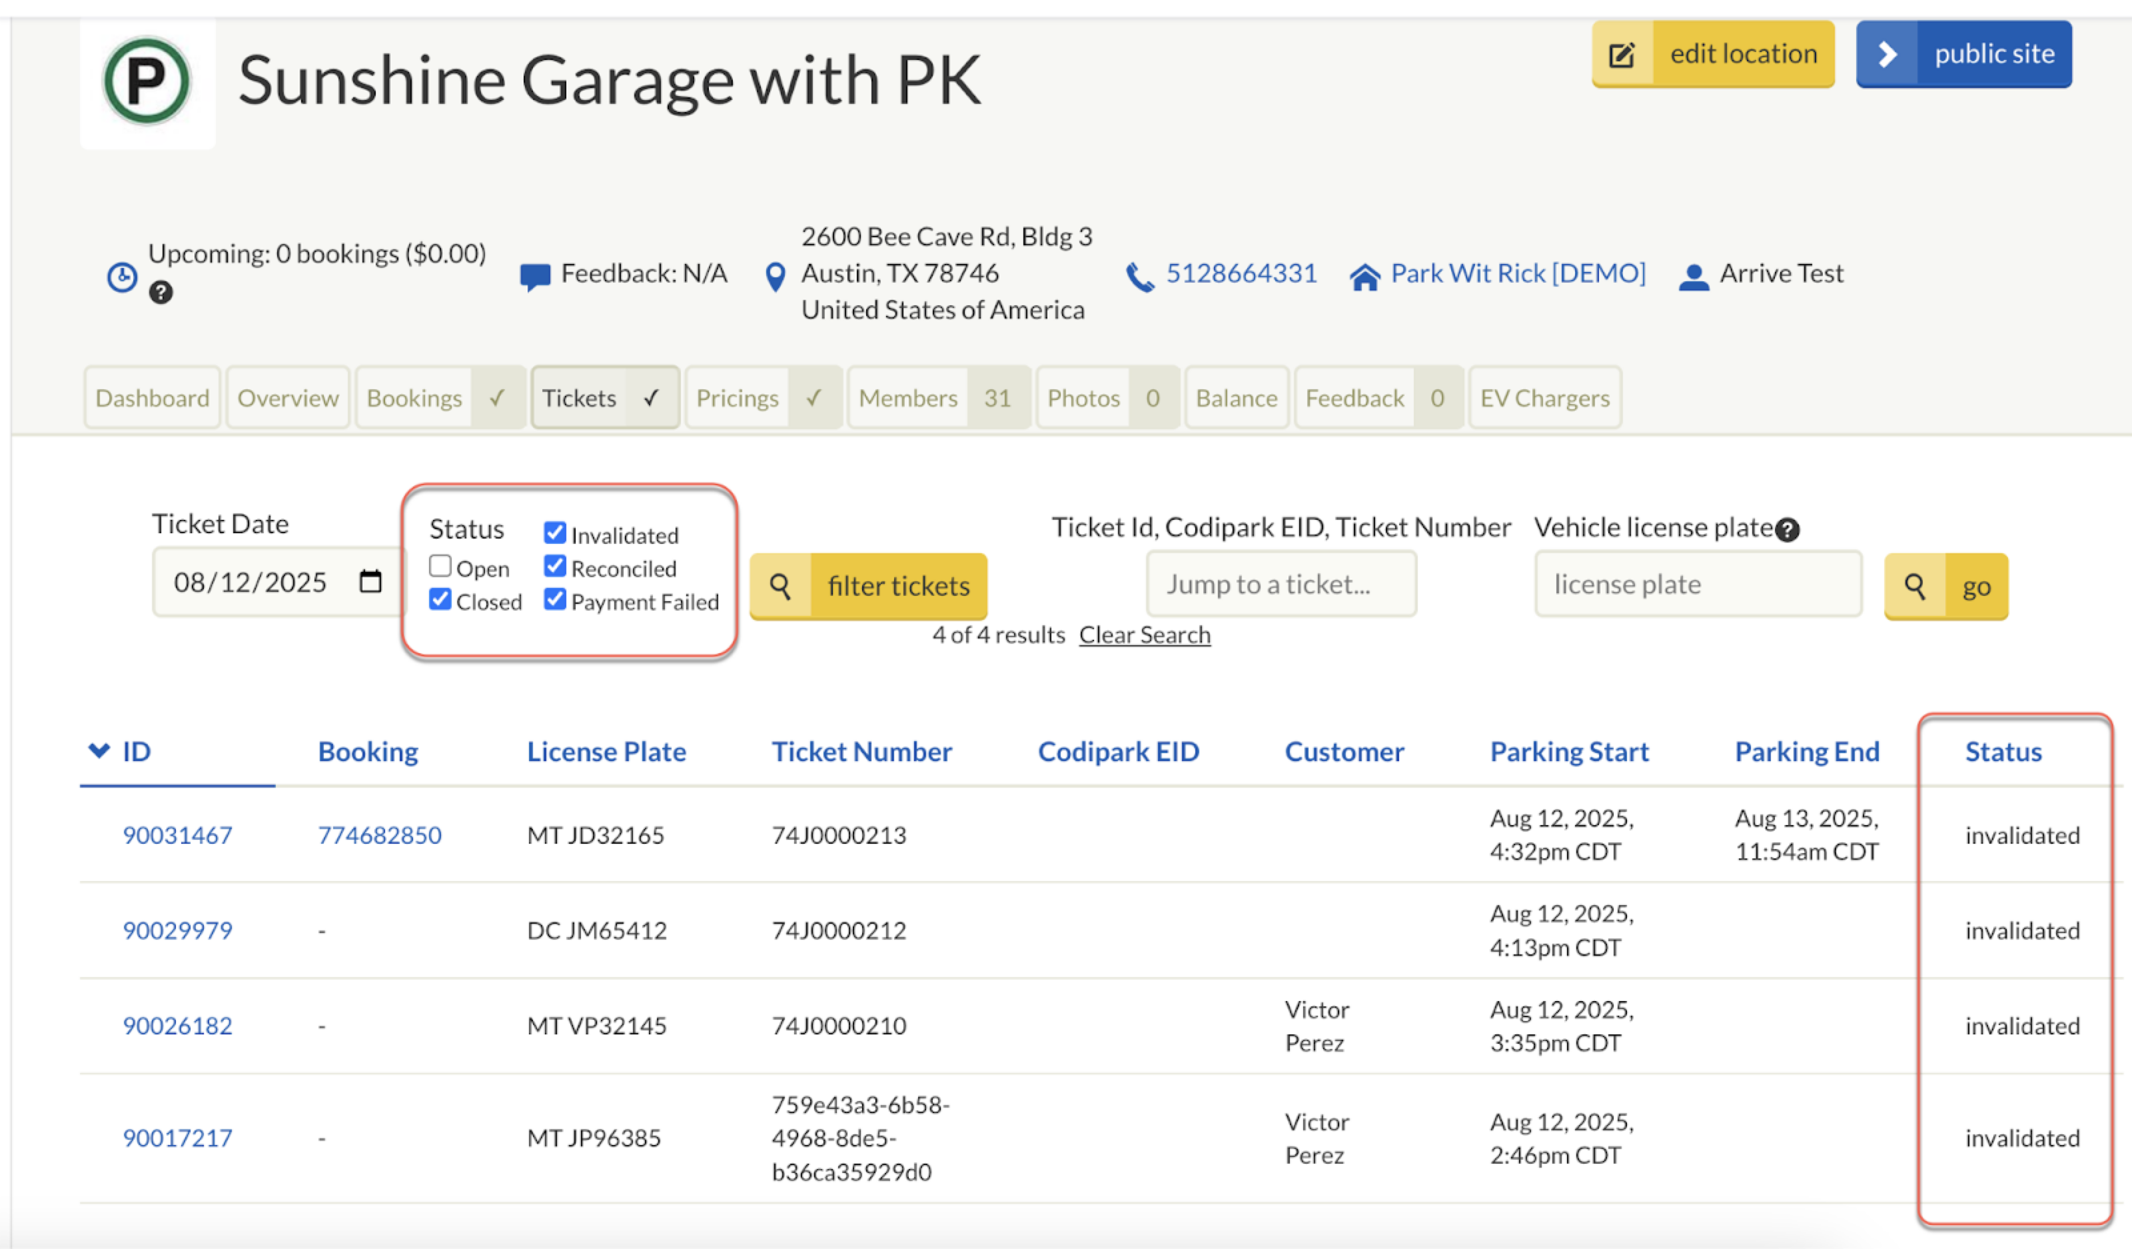
Task: Click the phone handset icon
Action: pos(1139,276)
